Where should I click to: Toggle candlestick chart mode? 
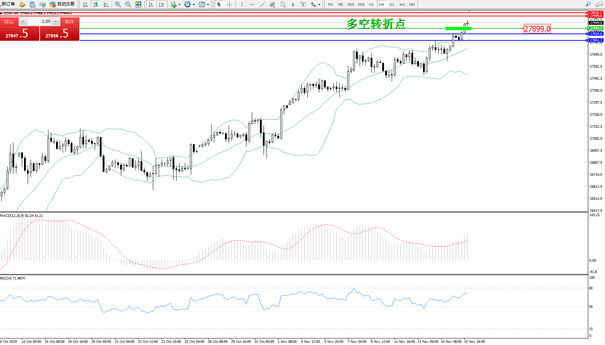pyautogui.click(x=96, y=4)
